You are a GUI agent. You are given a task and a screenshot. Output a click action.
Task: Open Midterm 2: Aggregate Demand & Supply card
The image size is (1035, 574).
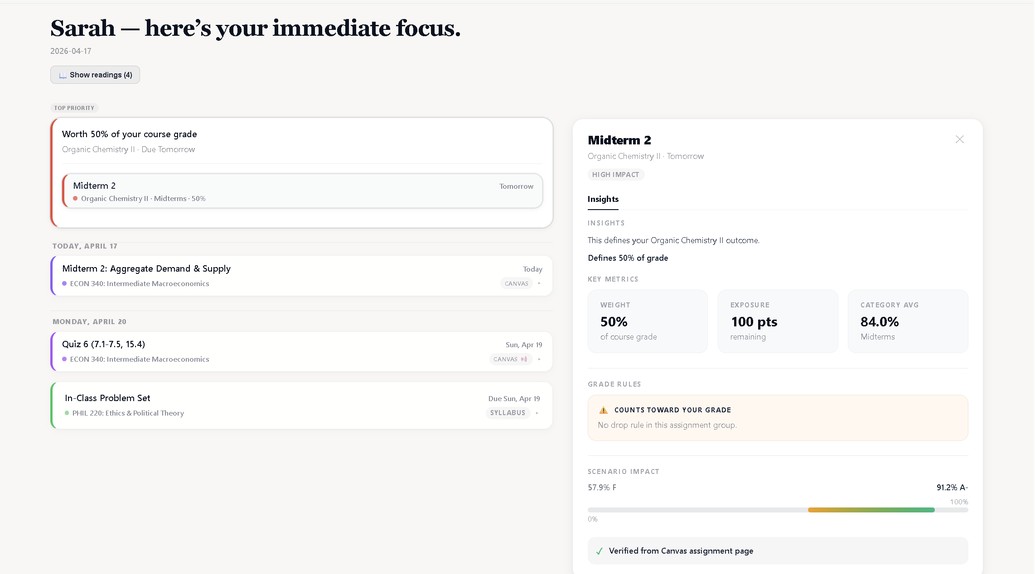click(x=302, y=276)
